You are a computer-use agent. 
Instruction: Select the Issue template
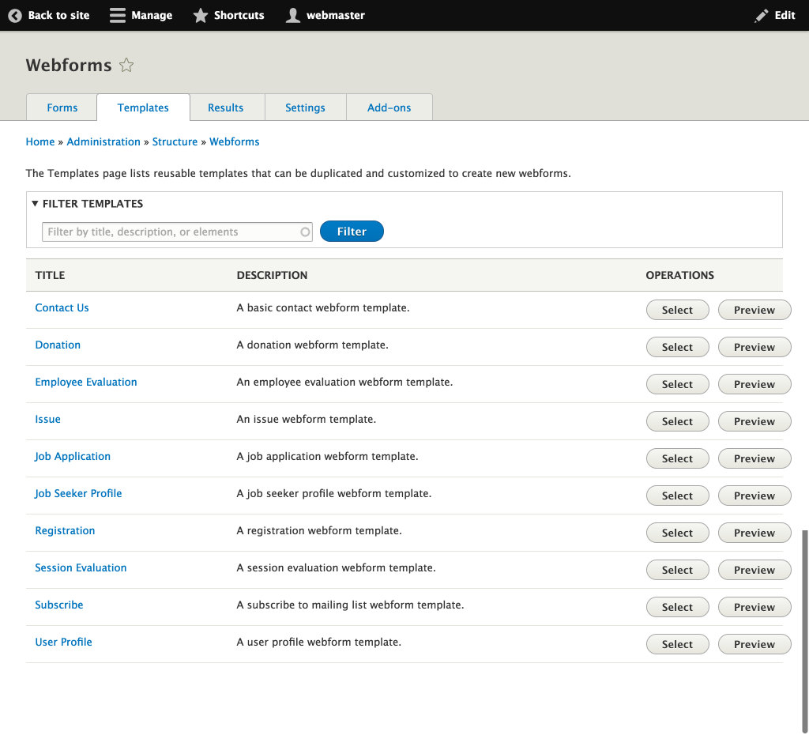(677, 421)
